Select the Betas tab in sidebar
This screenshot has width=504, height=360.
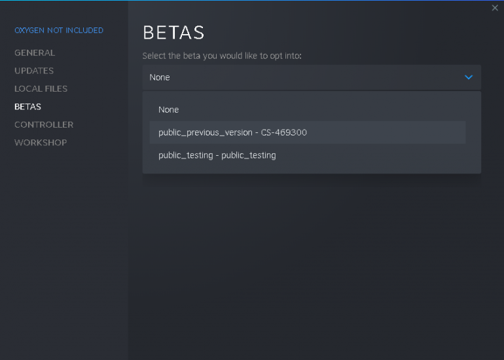27,107
